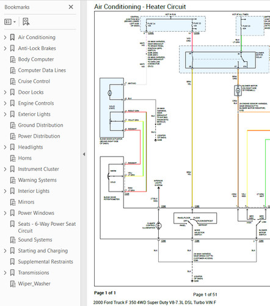Expand the Air Conditioning bookmark
Screen dimensions: 270x306
(5, 37)
